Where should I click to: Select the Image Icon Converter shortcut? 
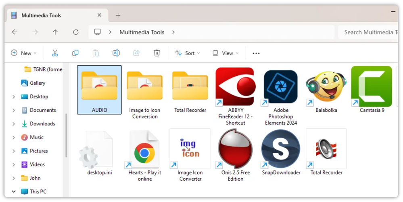190,155
